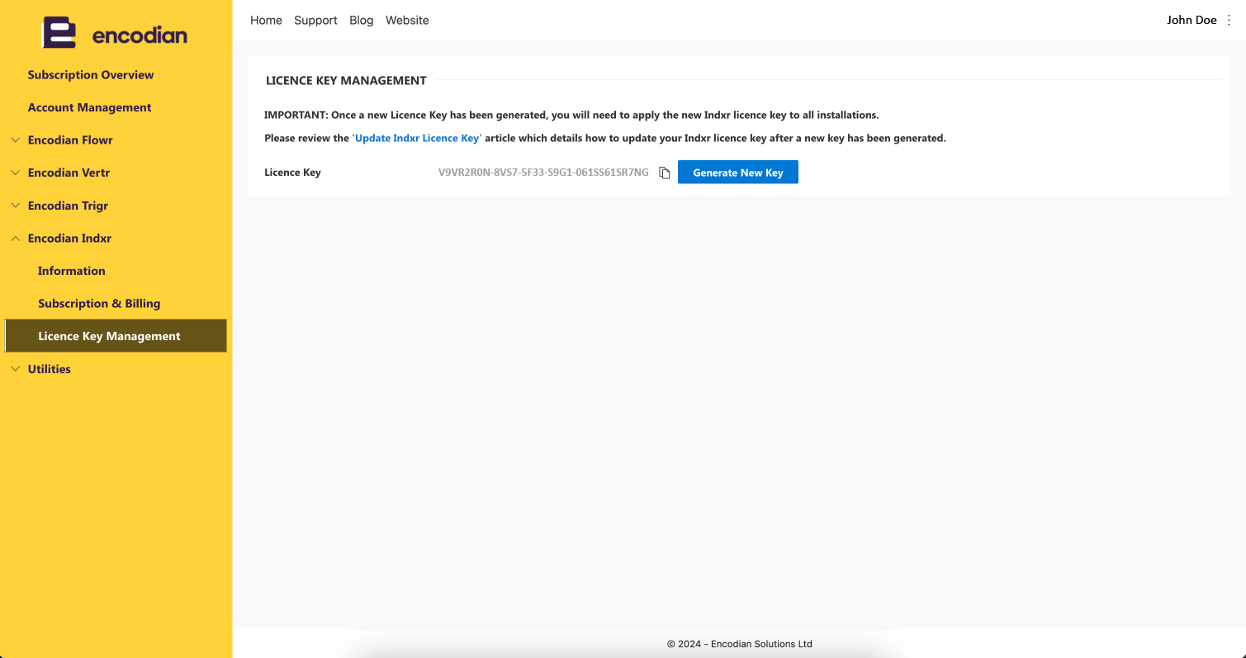Copy the licence key with clipboard icon
1246x658 pixels.
[664, 173]
